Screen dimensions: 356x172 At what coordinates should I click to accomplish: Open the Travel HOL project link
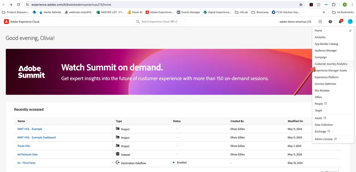[x=24, y=146]
